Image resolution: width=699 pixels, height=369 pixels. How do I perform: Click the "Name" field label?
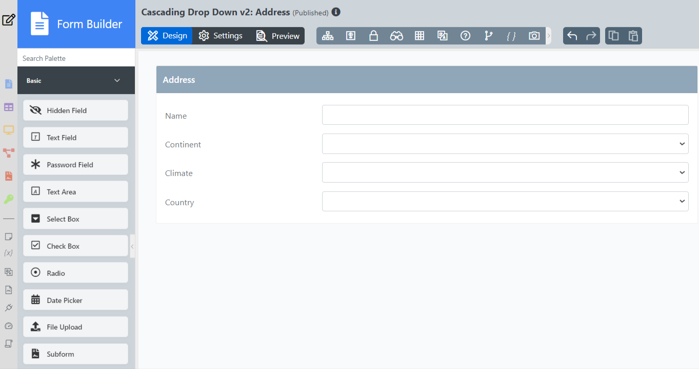(176, 116)
